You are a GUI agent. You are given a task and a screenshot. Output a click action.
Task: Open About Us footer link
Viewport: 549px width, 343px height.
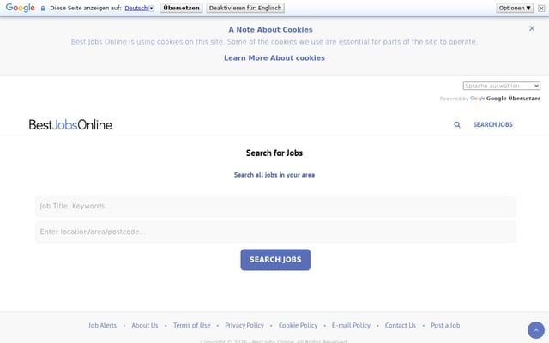pos(145,326)
